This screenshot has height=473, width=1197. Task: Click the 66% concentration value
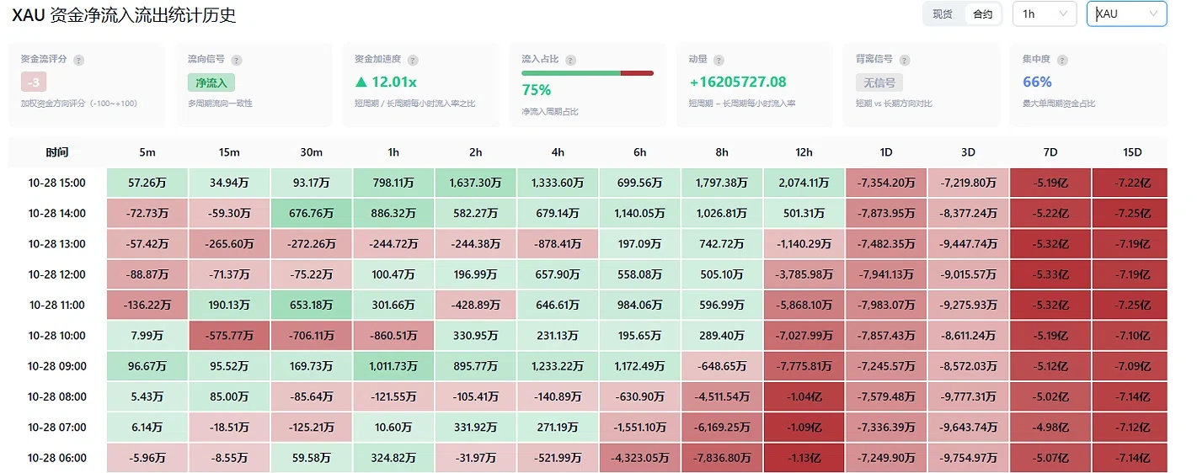[1037, 82]
